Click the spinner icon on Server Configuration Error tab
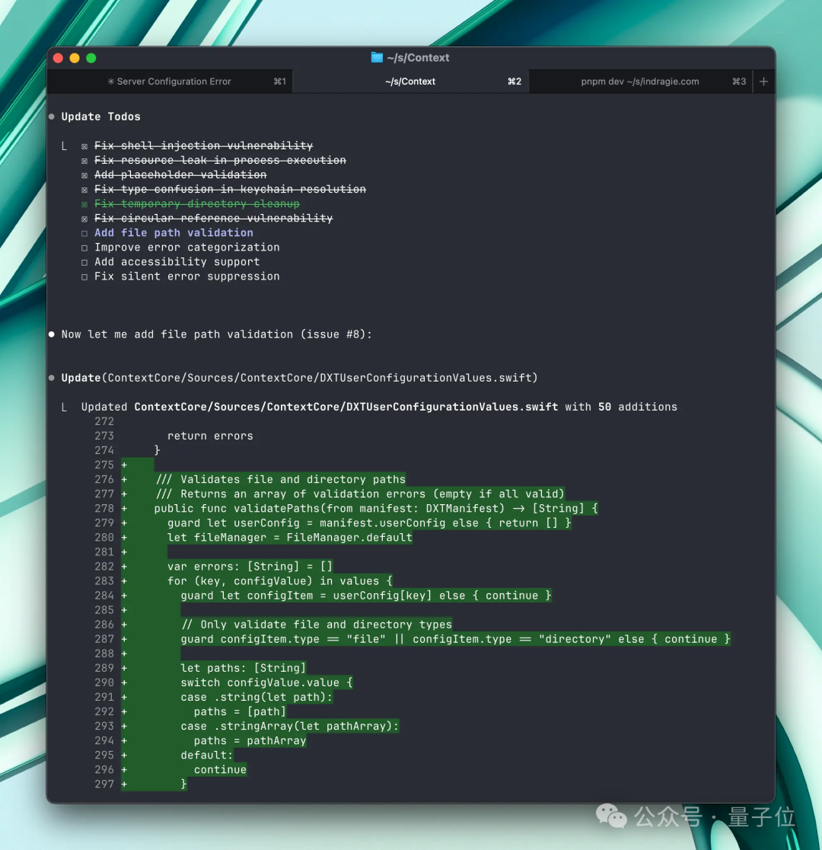The height and width of the screenshot is (850, 822). pos(111,81)
